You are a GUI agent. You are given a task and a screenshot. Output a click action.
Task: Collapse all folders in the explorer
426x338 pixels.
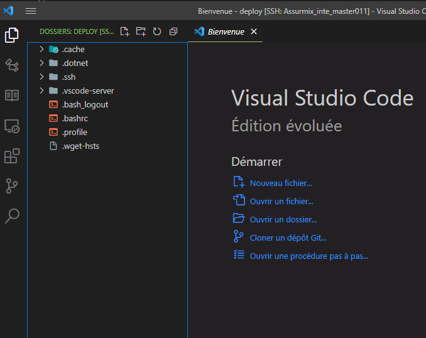[173, 31]
